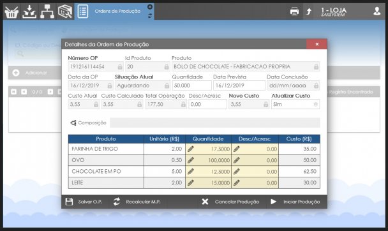Refresh the Ordens de Produção tab
The width and height of the screenshot is (388, 231).
(150, 15)
